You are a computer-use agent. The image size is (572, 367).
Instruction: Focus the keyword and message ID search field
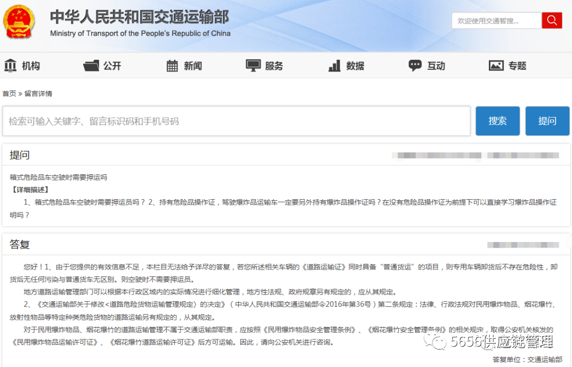pyautogui.click(x=236, y=121)
